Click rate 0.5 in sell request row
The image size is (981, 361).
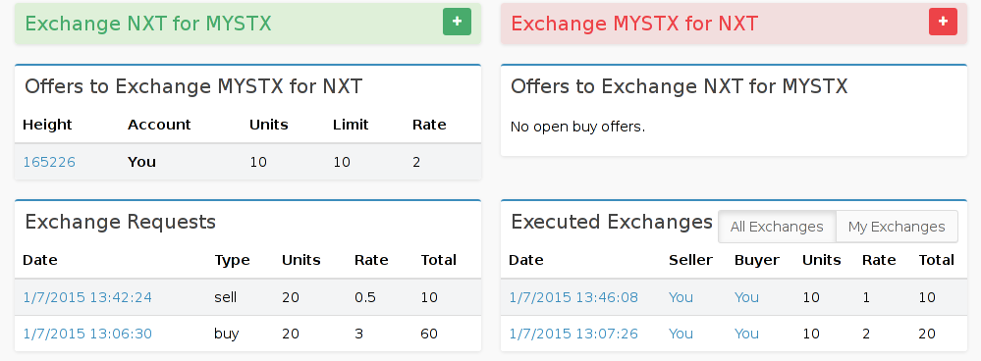[364, 297]
